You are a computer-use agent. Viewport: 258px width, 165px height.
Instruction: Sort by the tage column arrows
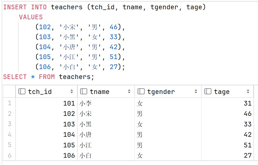coord(248,91)
